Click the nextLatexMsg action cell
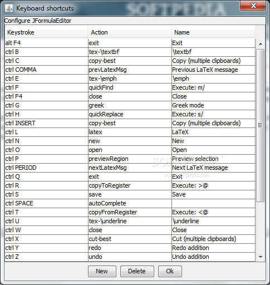Screen dimensions: 270x285 (x=130, y=168)
